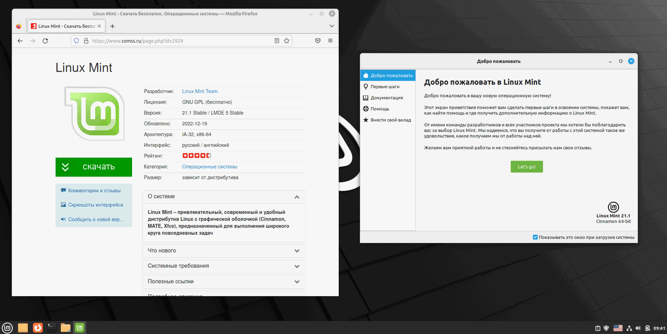Open Firefox tracking protection shield
This screenshot has height=334, width=667.
(76, 41)
